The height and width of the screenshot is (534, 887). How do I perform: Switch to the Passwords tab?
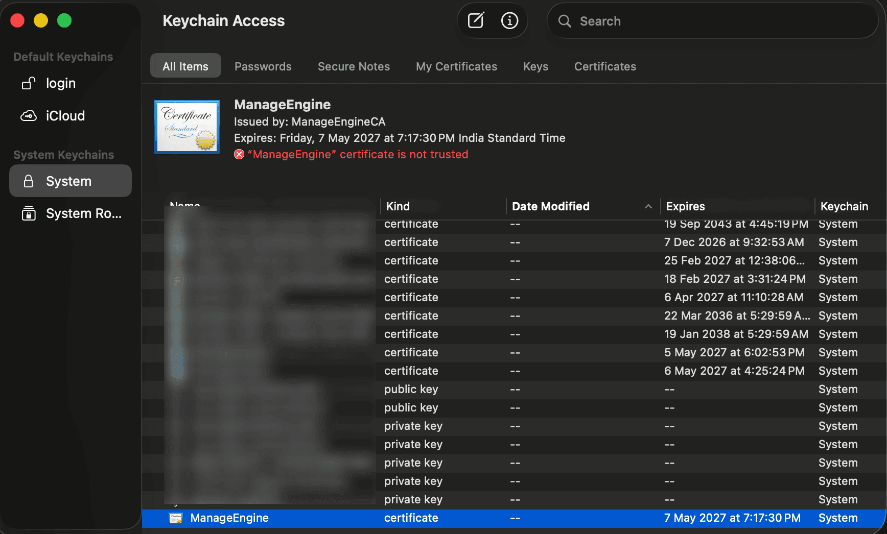click(x=263, y=66)
